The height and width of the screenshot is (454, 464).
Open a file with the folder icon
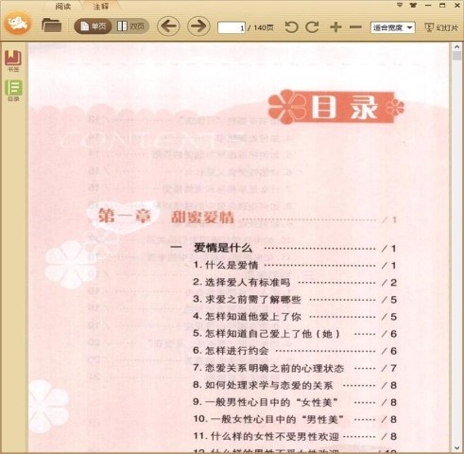[51, 26]
